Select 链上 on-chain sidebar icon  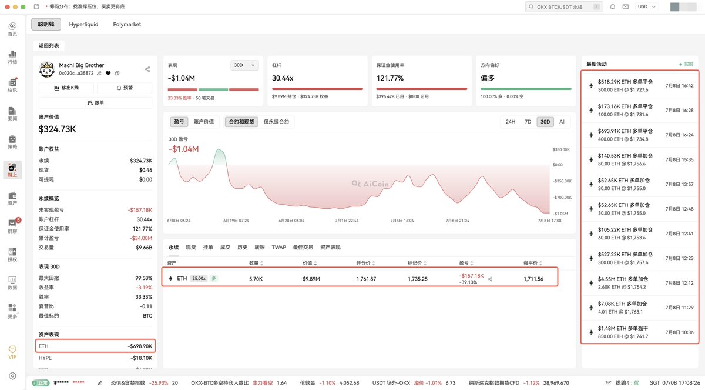pyautogui.click(x=12, y=171)
